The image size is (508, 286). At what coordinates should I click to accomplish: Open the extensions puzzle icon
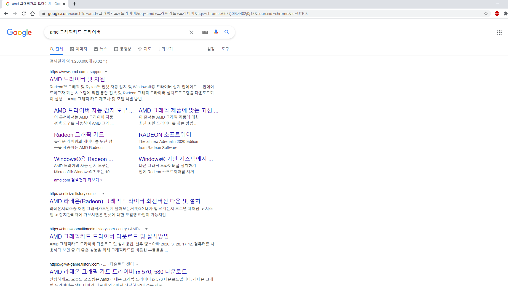click(506, 14)
